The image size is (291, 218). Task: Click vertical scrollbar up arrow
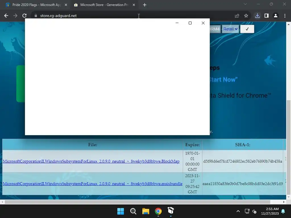click(288, 24)
